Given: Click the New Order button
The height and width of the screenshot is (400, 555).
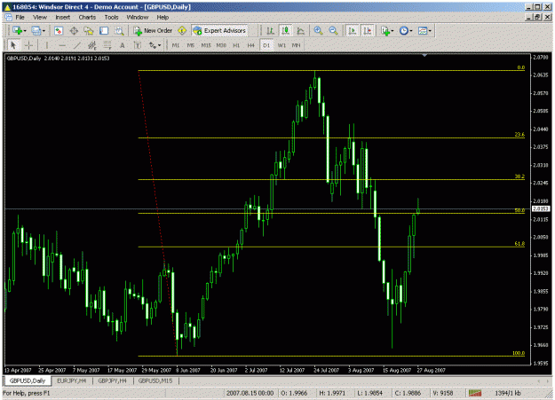Looking at the screenshot, I should coord(154,31).
